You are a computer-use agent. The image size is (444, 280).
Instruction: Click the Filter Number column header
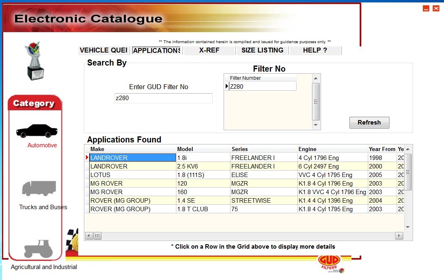click(x=262, y=78)
